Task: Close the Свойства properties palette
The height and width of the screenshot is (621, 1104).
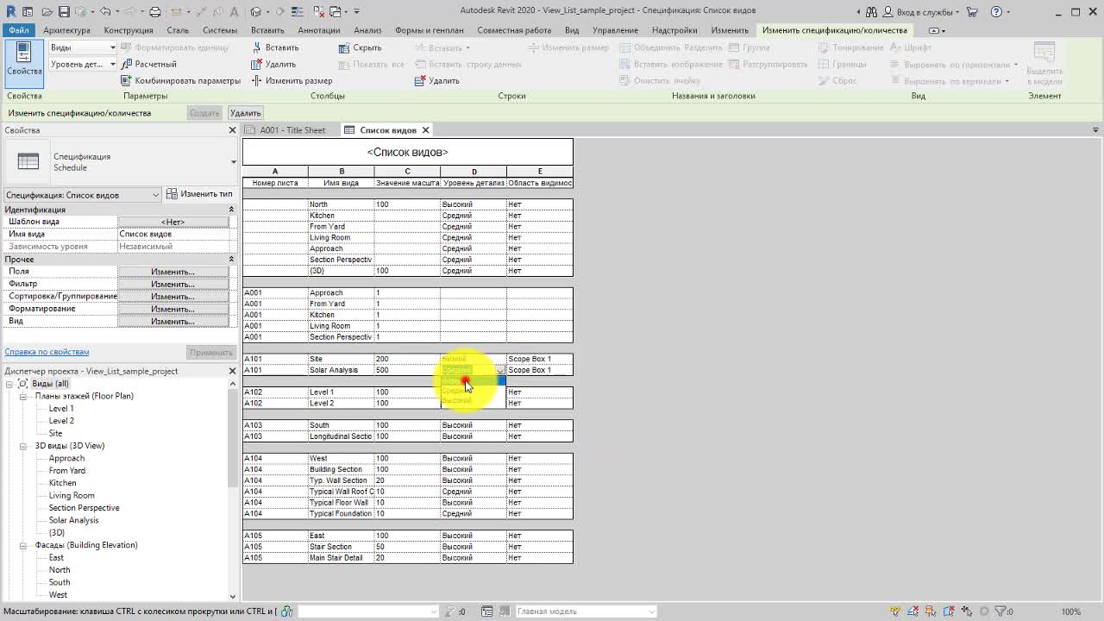Action: point(232,130)
